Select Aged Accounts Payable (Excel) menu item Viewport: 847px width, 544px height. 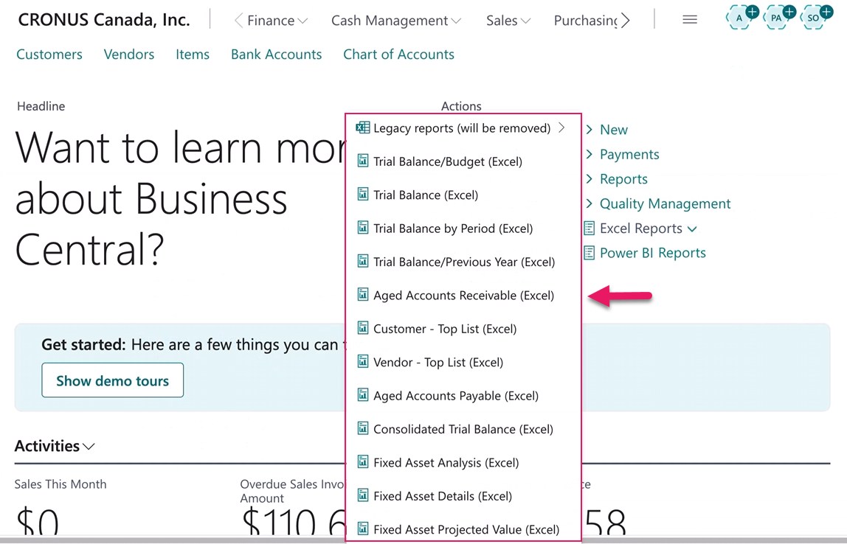tap(456, 395)
